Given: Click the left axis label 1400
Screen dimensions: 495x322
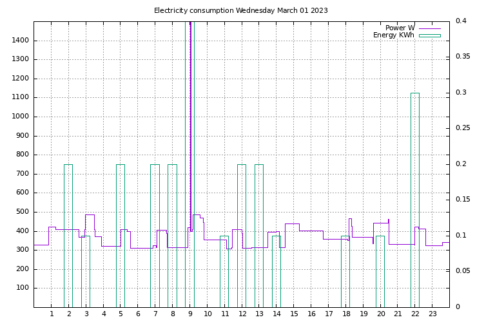Looking at the screenshot, I should pos(20,41).
